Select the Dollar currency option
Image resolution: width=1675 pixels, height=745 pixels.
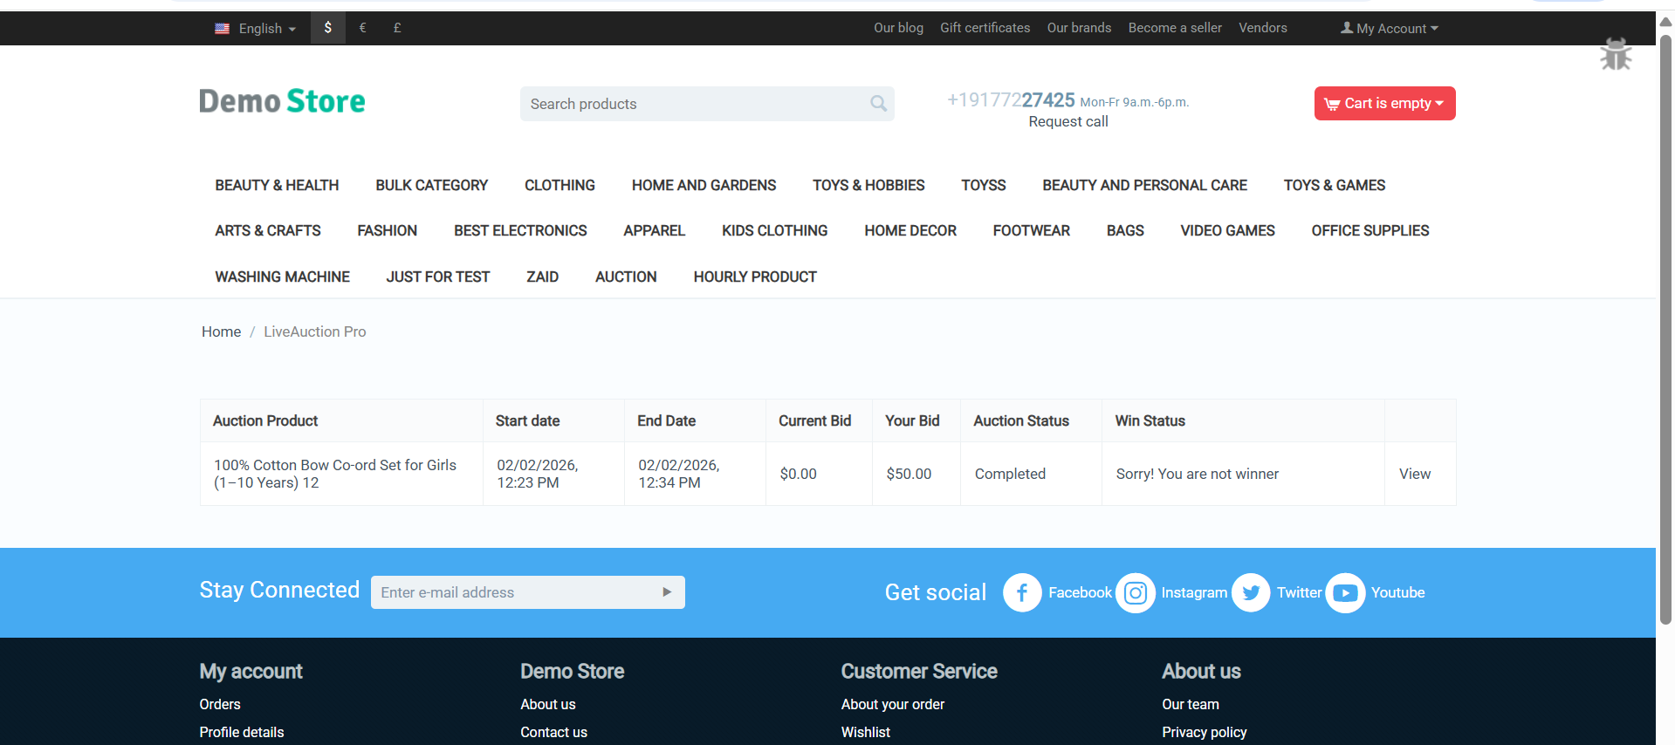pyautogui.click(x=328, y=28)
